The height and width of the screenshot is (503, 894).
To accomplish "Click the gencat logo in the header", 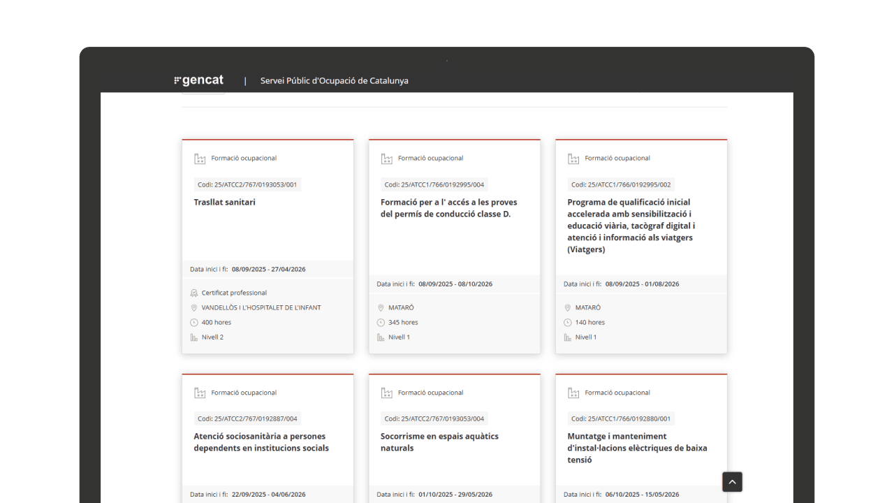I will (199, 80).
